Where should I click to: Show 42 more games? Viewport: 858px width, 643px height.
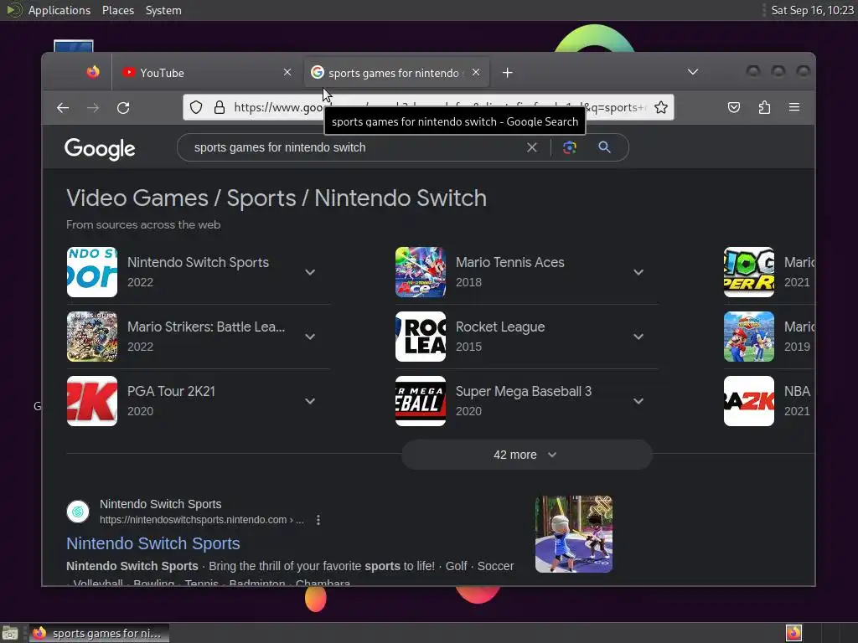(526, 455)
